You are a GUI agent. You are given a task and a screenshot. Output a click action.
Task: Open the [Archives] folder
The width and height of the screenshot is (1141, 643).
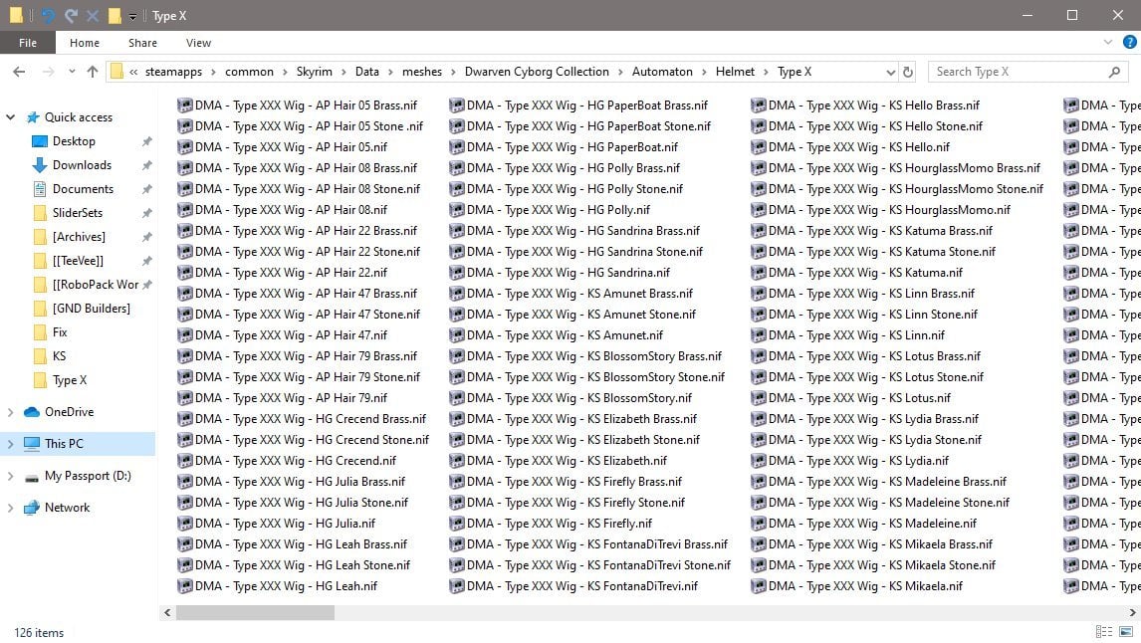(79, 237)
